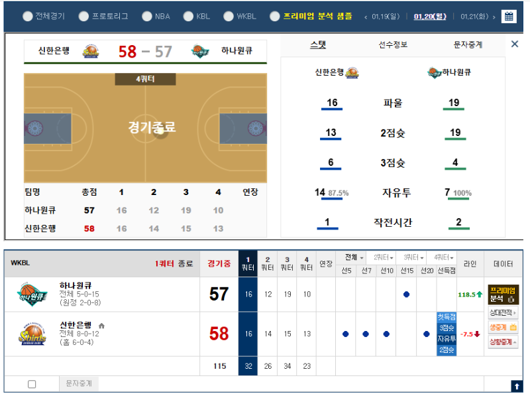Click the 3점슛 tag in 선득점 column
Viewport: 530px width, 398px height.
click(447, 328)
